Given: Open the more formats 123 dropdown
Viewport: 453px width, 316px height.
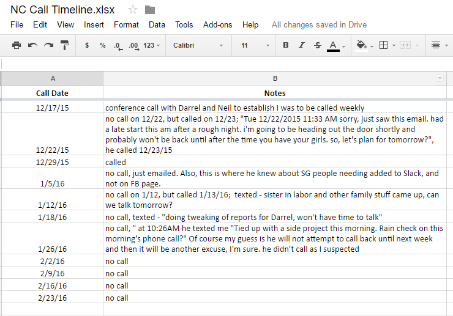Looking at the screenshot, I should pos(151,45).
